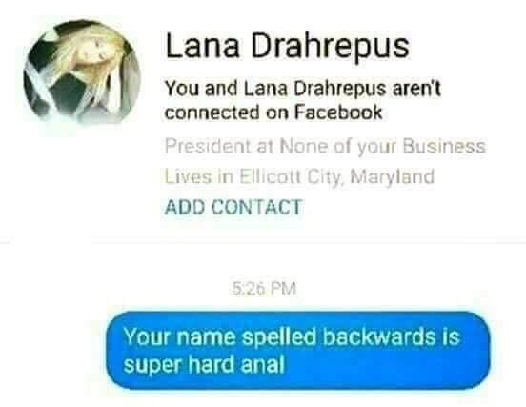Image resolution: width=526 pixels, height=407 pixels.
Task: Select the blue sent message bubble
Action: (297, 351)
